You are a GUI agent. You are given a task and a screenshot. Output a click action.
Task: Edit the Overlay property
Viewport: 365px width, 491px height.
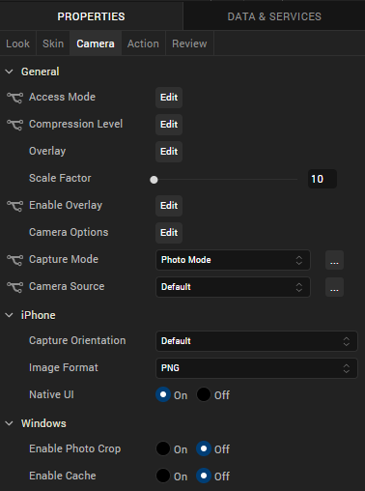(169, 152)
